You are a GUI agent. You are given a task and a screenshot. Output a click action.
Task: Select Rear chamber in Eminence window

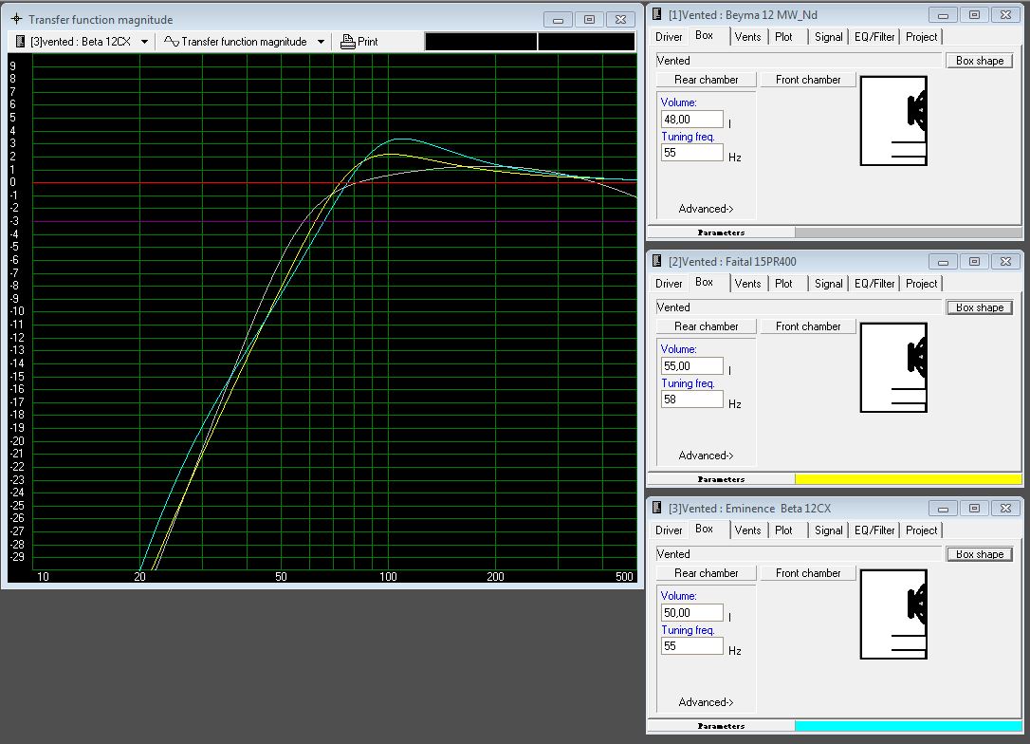707,572
